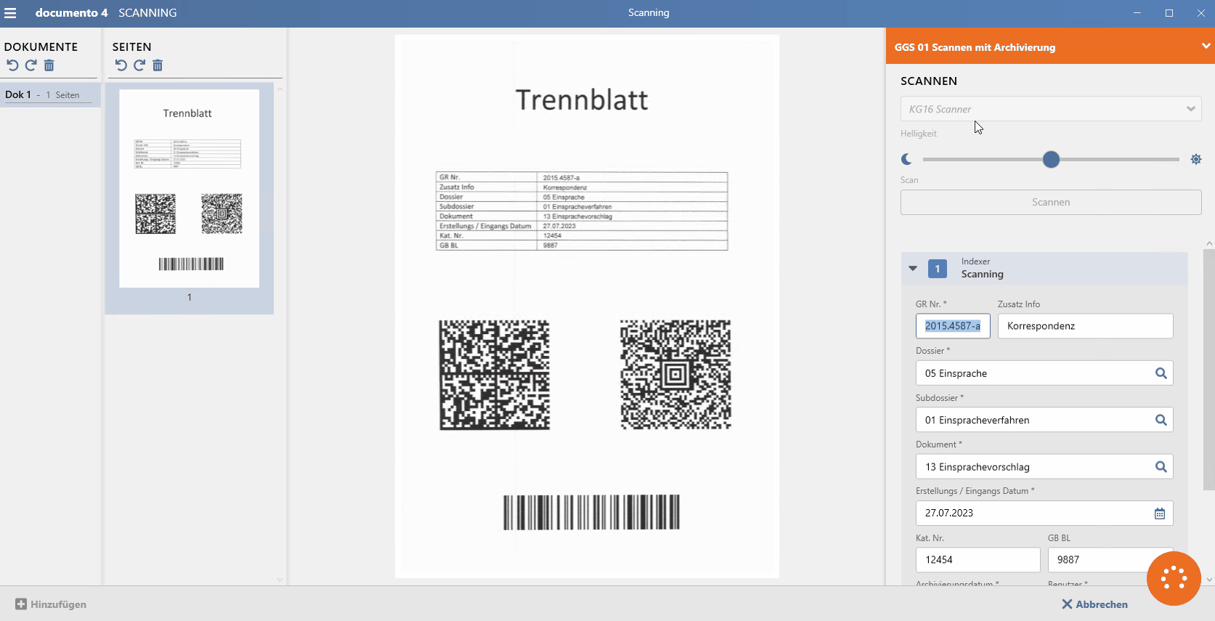The height and width of the screenshot is (621, 1215).
Task: Rotate document right in Dokumente toolbar
Action: click(x=31, y=65)
